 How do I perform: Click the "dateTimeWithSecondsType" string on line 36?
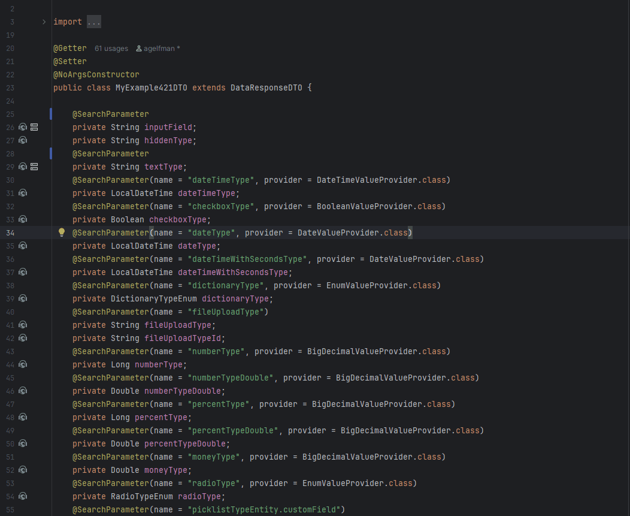247,259
